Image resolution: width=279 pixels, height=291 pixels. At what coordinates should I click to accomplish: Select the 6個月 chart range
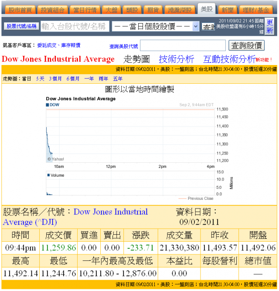73,79
